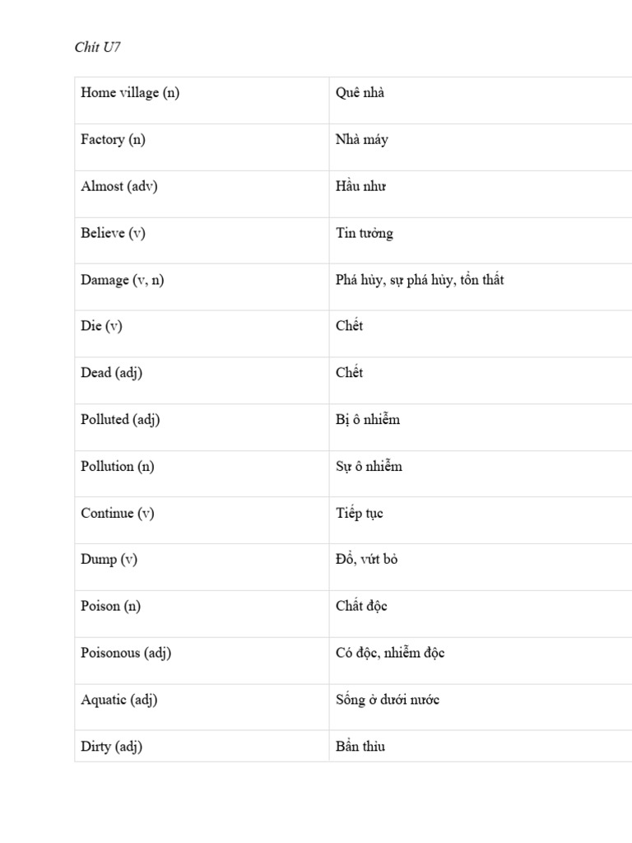The image size is (632, 843).
Task: Select the "Believe (v)" cell
Action: pos(113,233)
